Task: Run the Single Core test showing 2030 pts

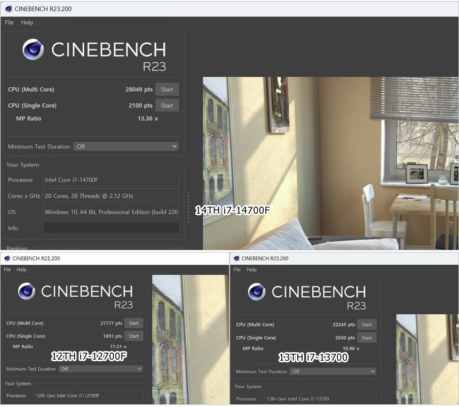Action: coord(367,338)
